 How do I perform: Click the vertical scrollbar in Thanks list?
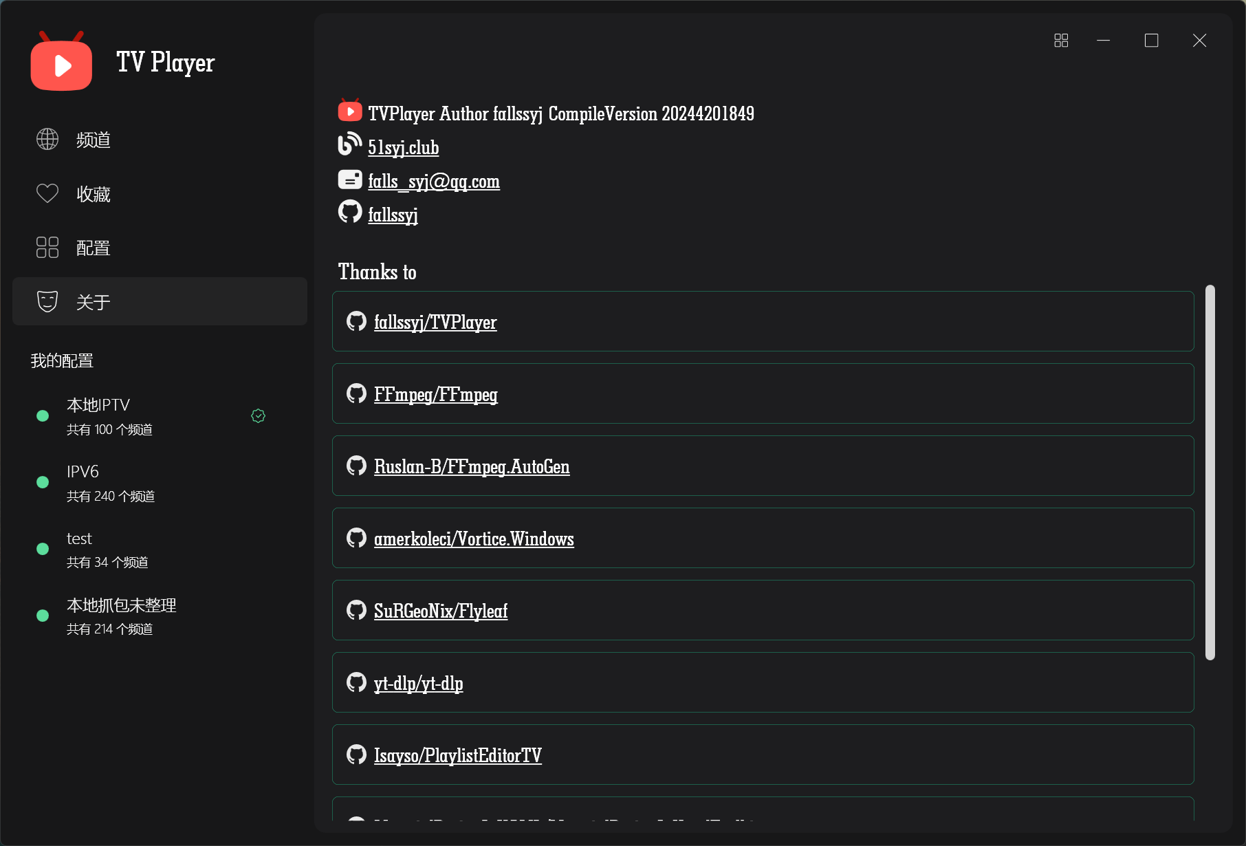1210,472
